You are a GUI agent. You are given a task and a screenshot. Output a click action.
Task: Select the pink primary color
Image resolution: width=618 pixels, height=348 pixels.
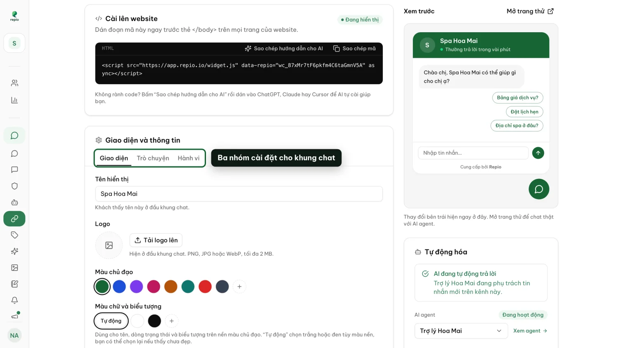pos(154,287)
